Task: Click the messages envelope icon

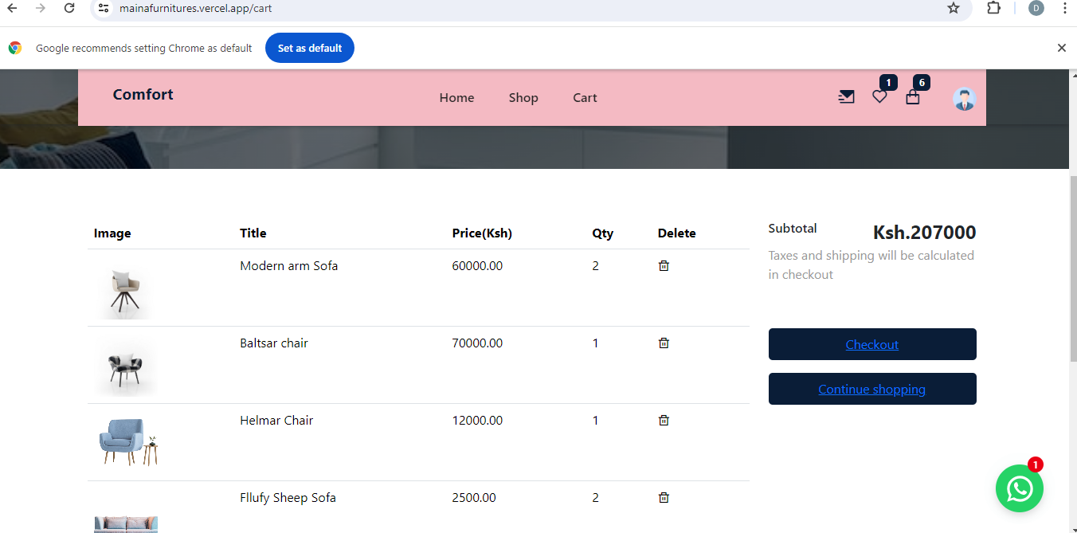Action: click(x=846, y=97)
